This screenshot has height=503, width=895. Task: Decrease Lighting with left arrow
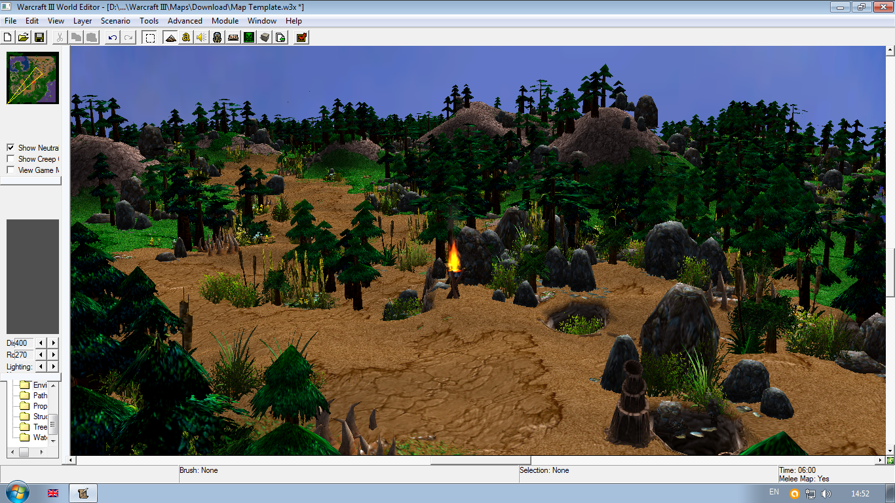click(41, 366)
